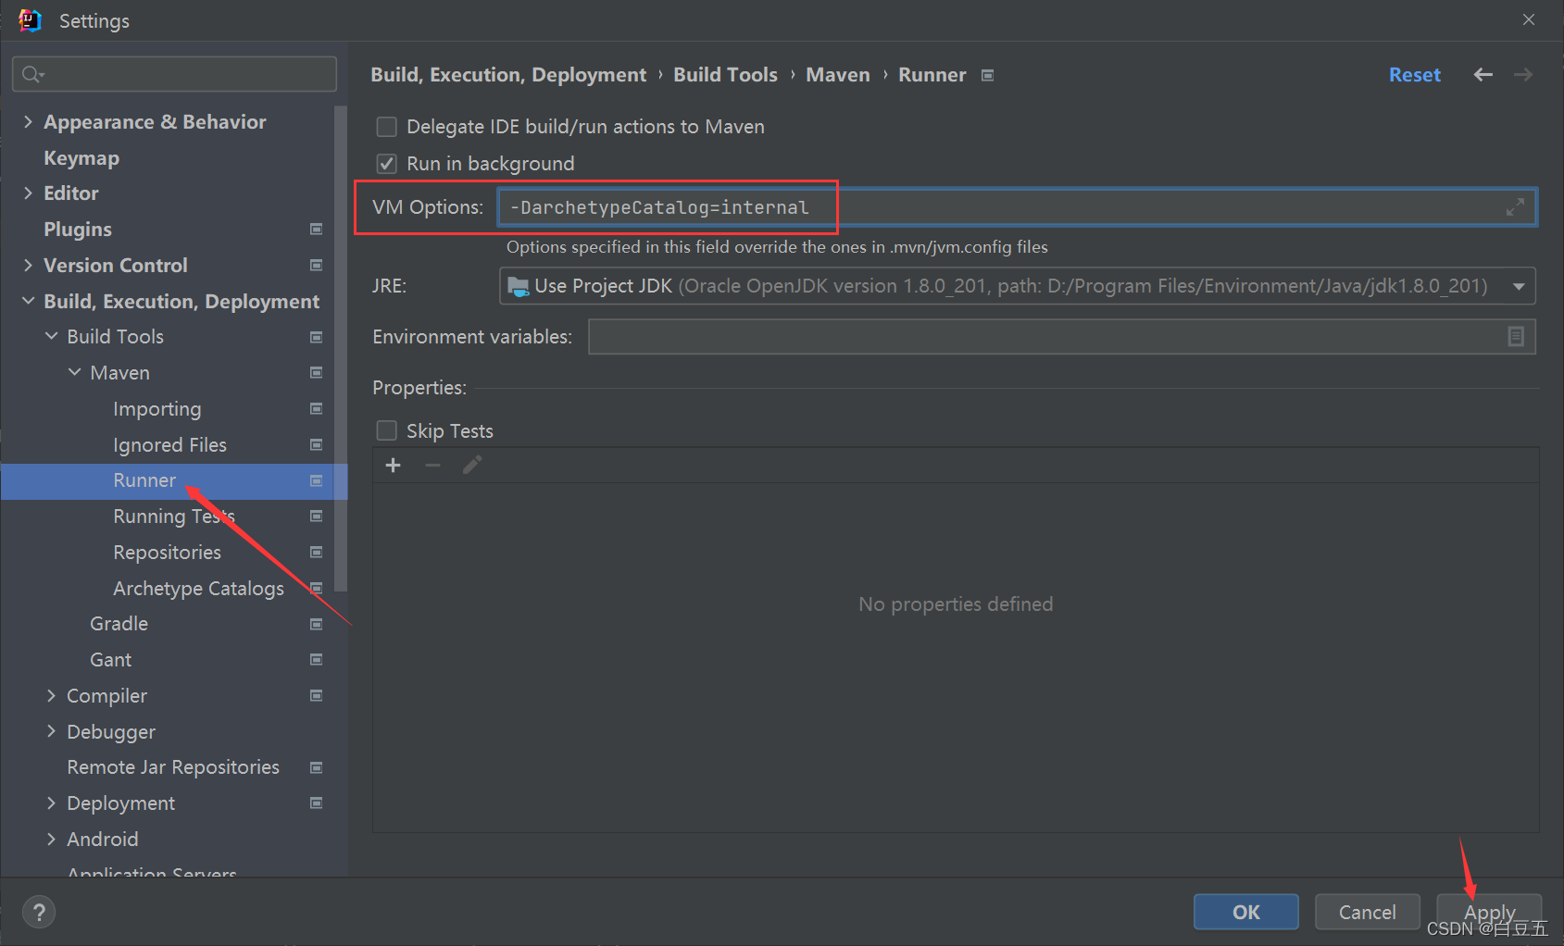The height and width of the screenshot is (946, 1564).
Task: Click project-level icon next to Version Control
Action: pos(316,265)
